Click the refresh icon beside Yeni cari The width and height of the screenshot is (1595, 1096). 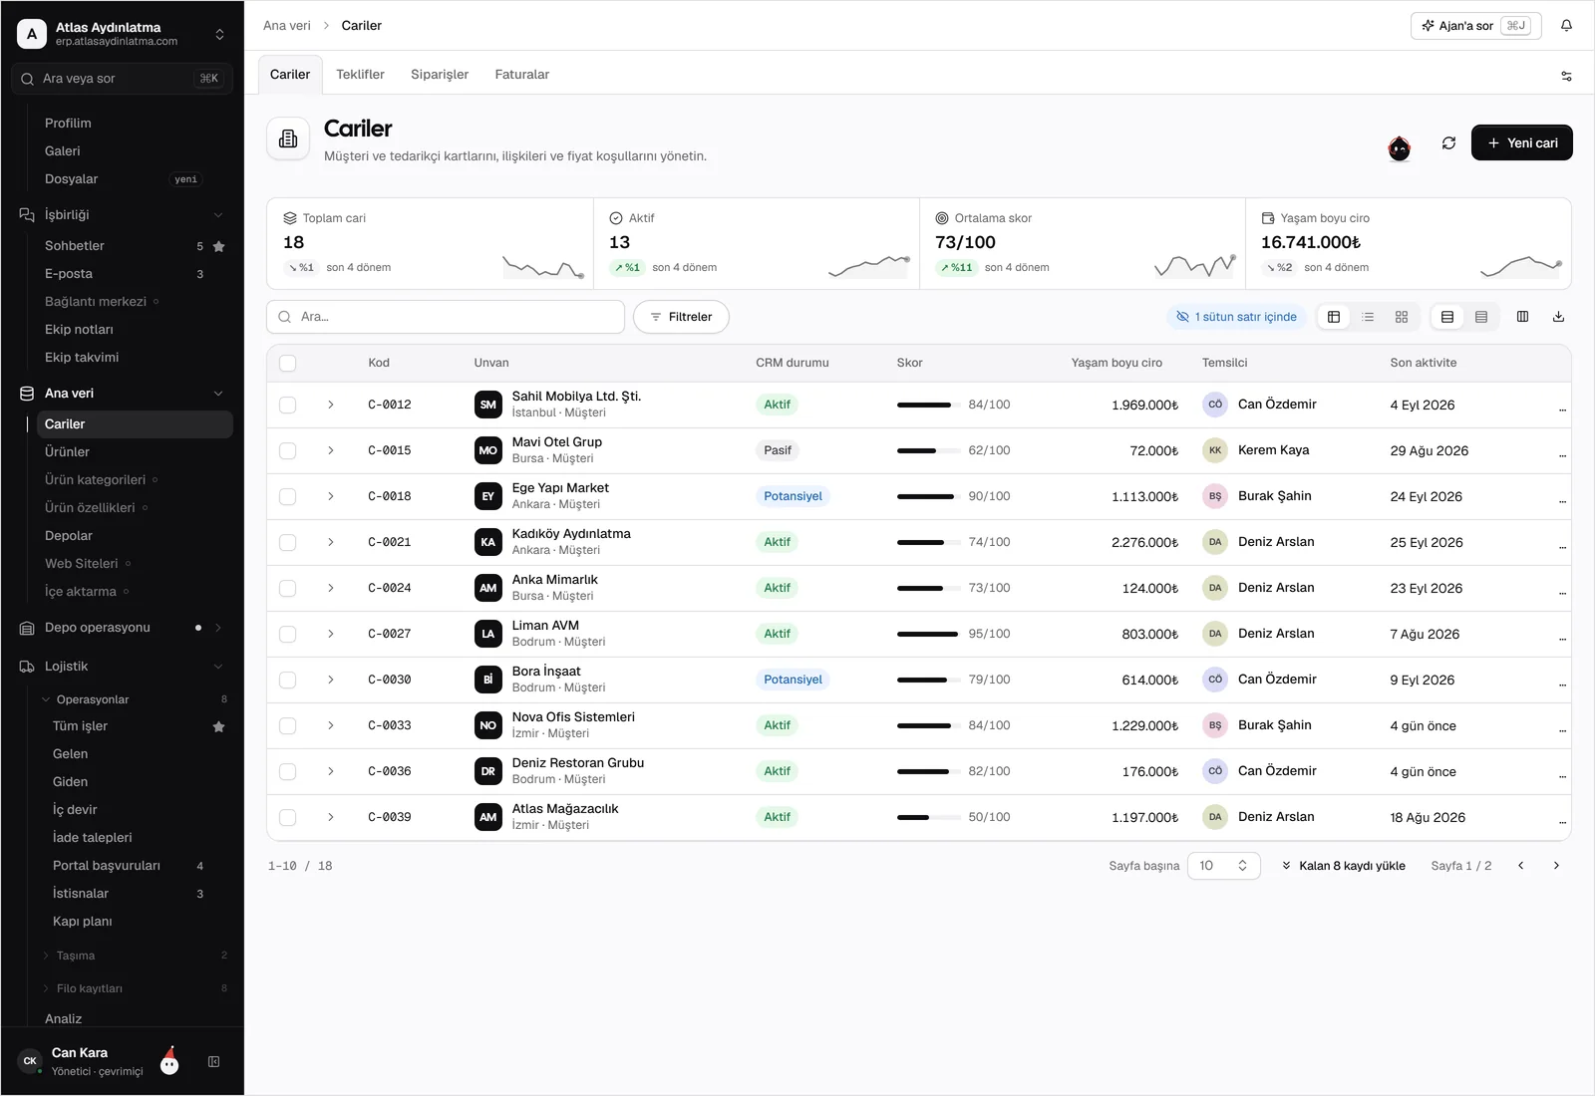coord(1448,143)
